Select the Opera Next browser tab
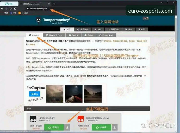The image size is (180, 133). pos(106,35)
